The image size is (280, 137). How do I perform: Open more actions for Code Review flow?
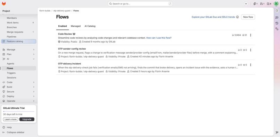(250, 35)
